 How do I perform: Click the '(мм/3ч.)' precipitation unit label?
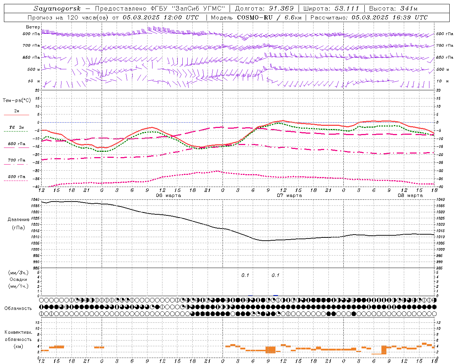point(18,273)
